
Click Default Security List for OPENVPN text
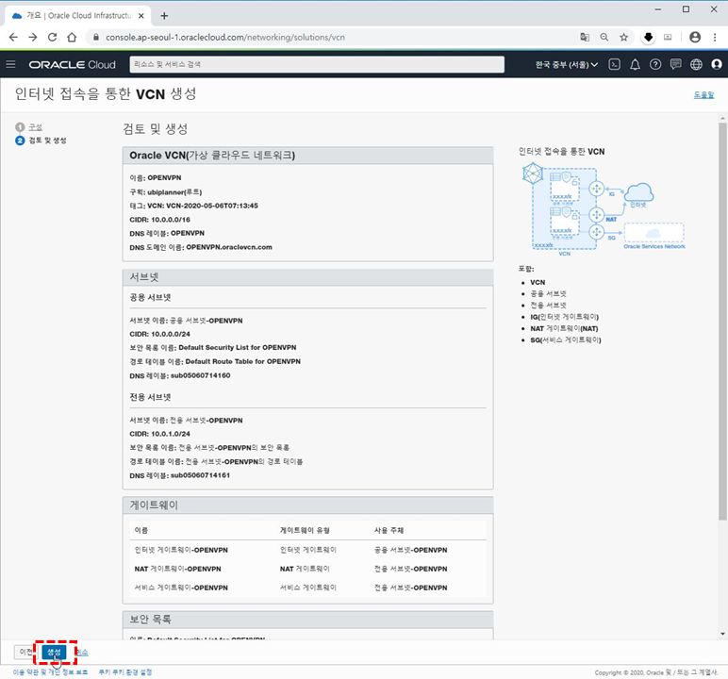click(238, 347)
